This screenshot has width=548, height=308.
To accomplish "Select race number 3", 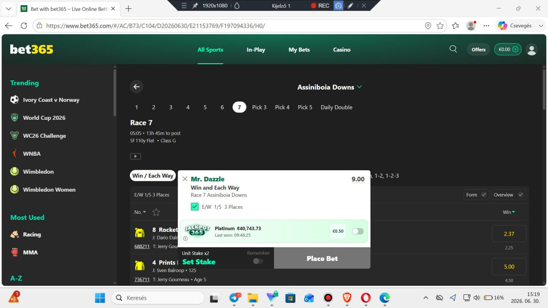I will coord(170,107).
